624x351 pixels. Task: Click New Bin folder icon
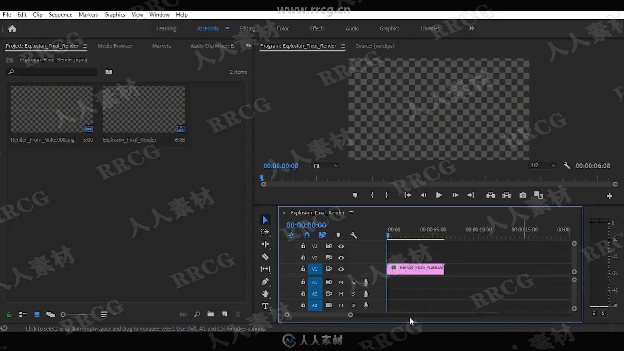coord(211,314)
